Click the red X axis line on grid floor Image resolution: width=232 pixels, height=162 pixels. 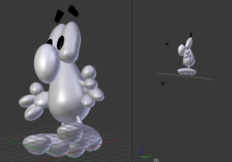[117, 140]
